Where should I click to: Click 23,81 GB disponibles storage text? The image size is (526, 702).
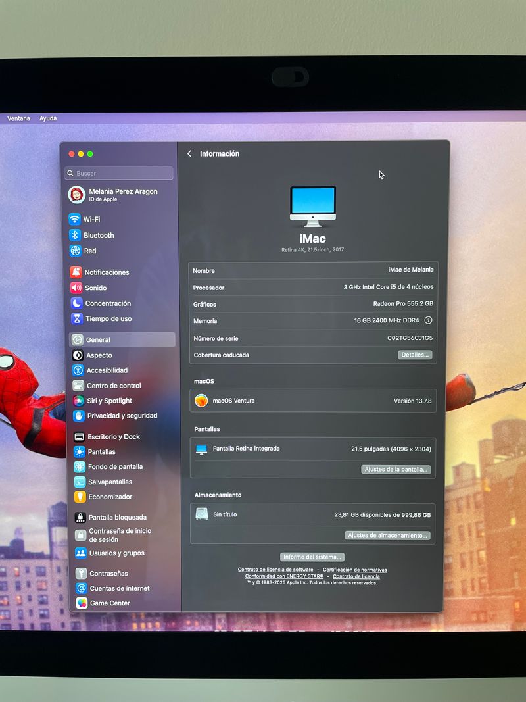(x=383, y=515)
